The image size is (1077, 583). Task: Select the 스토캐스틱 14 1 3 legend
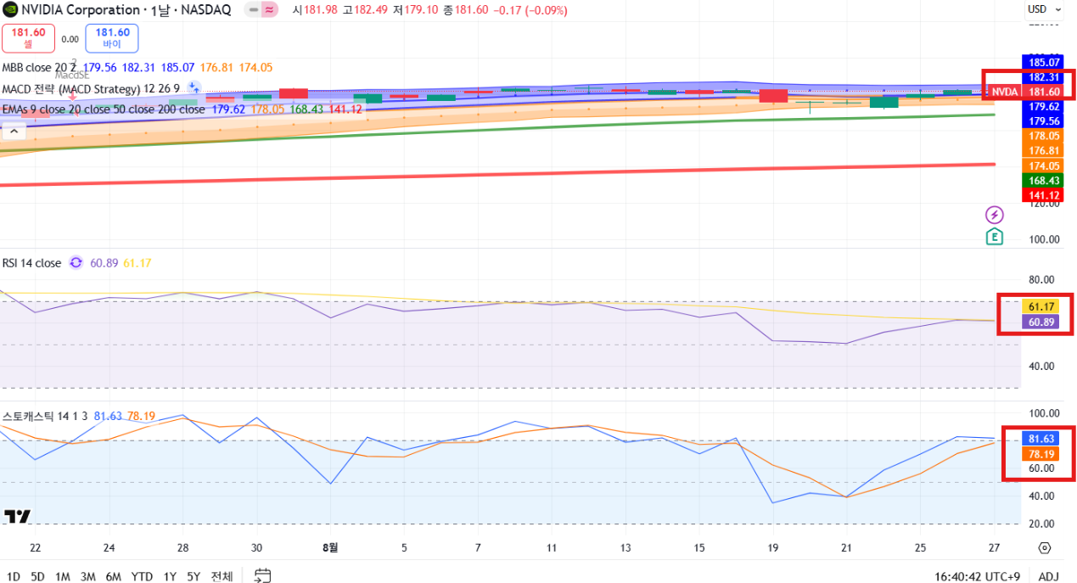point(46,416)
